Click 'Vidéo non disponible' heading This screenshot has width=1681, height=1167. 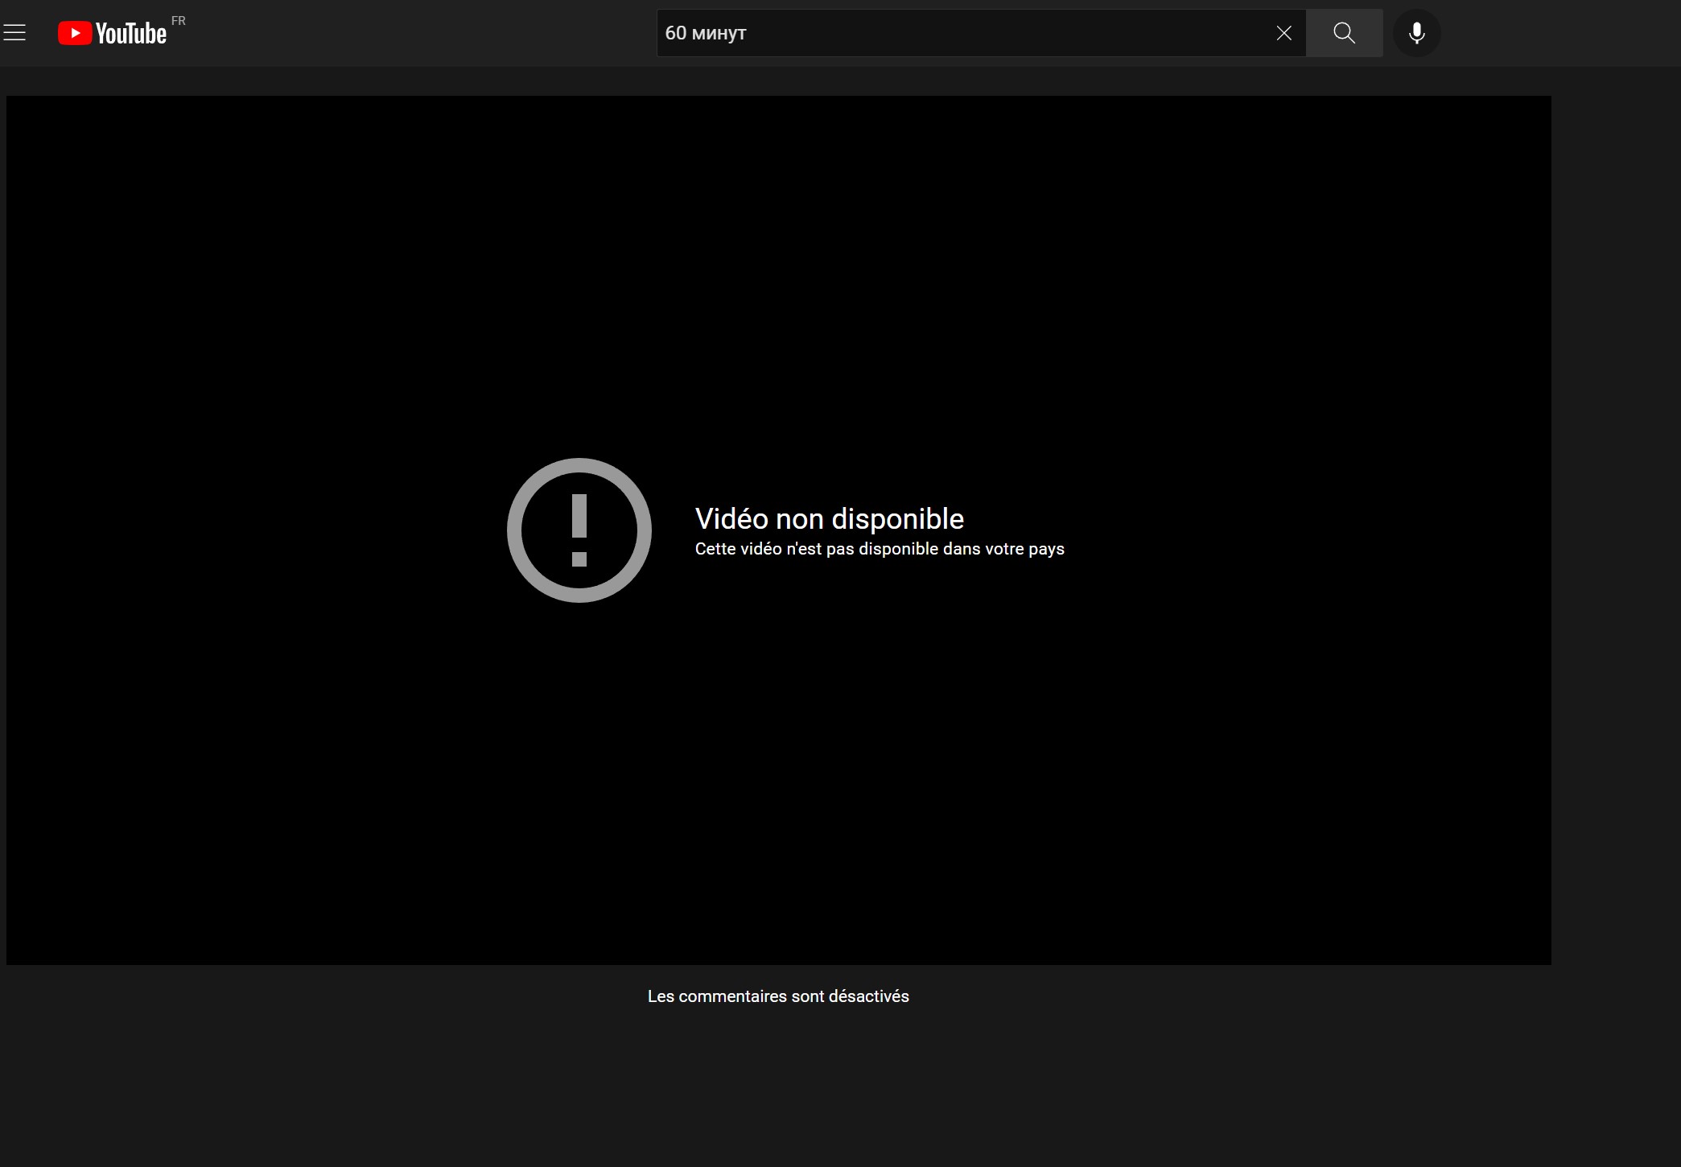point(829,519)
